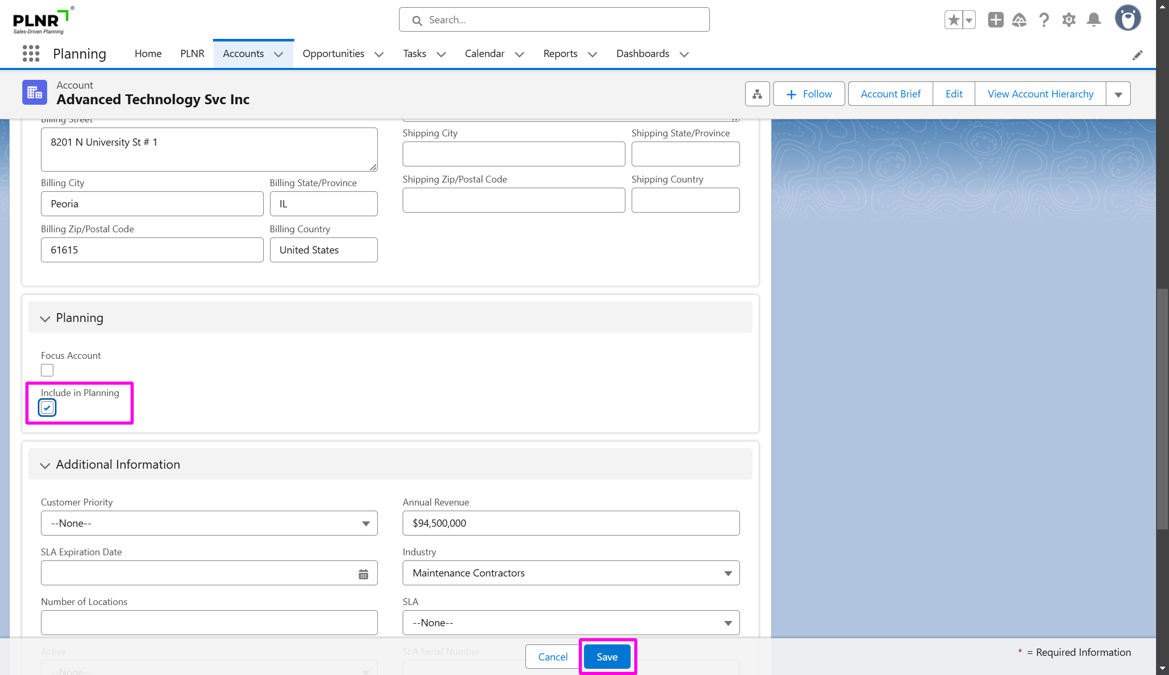Click the account hierarchy icon button
The image size is (1169, 675).
tap(757, 94)
